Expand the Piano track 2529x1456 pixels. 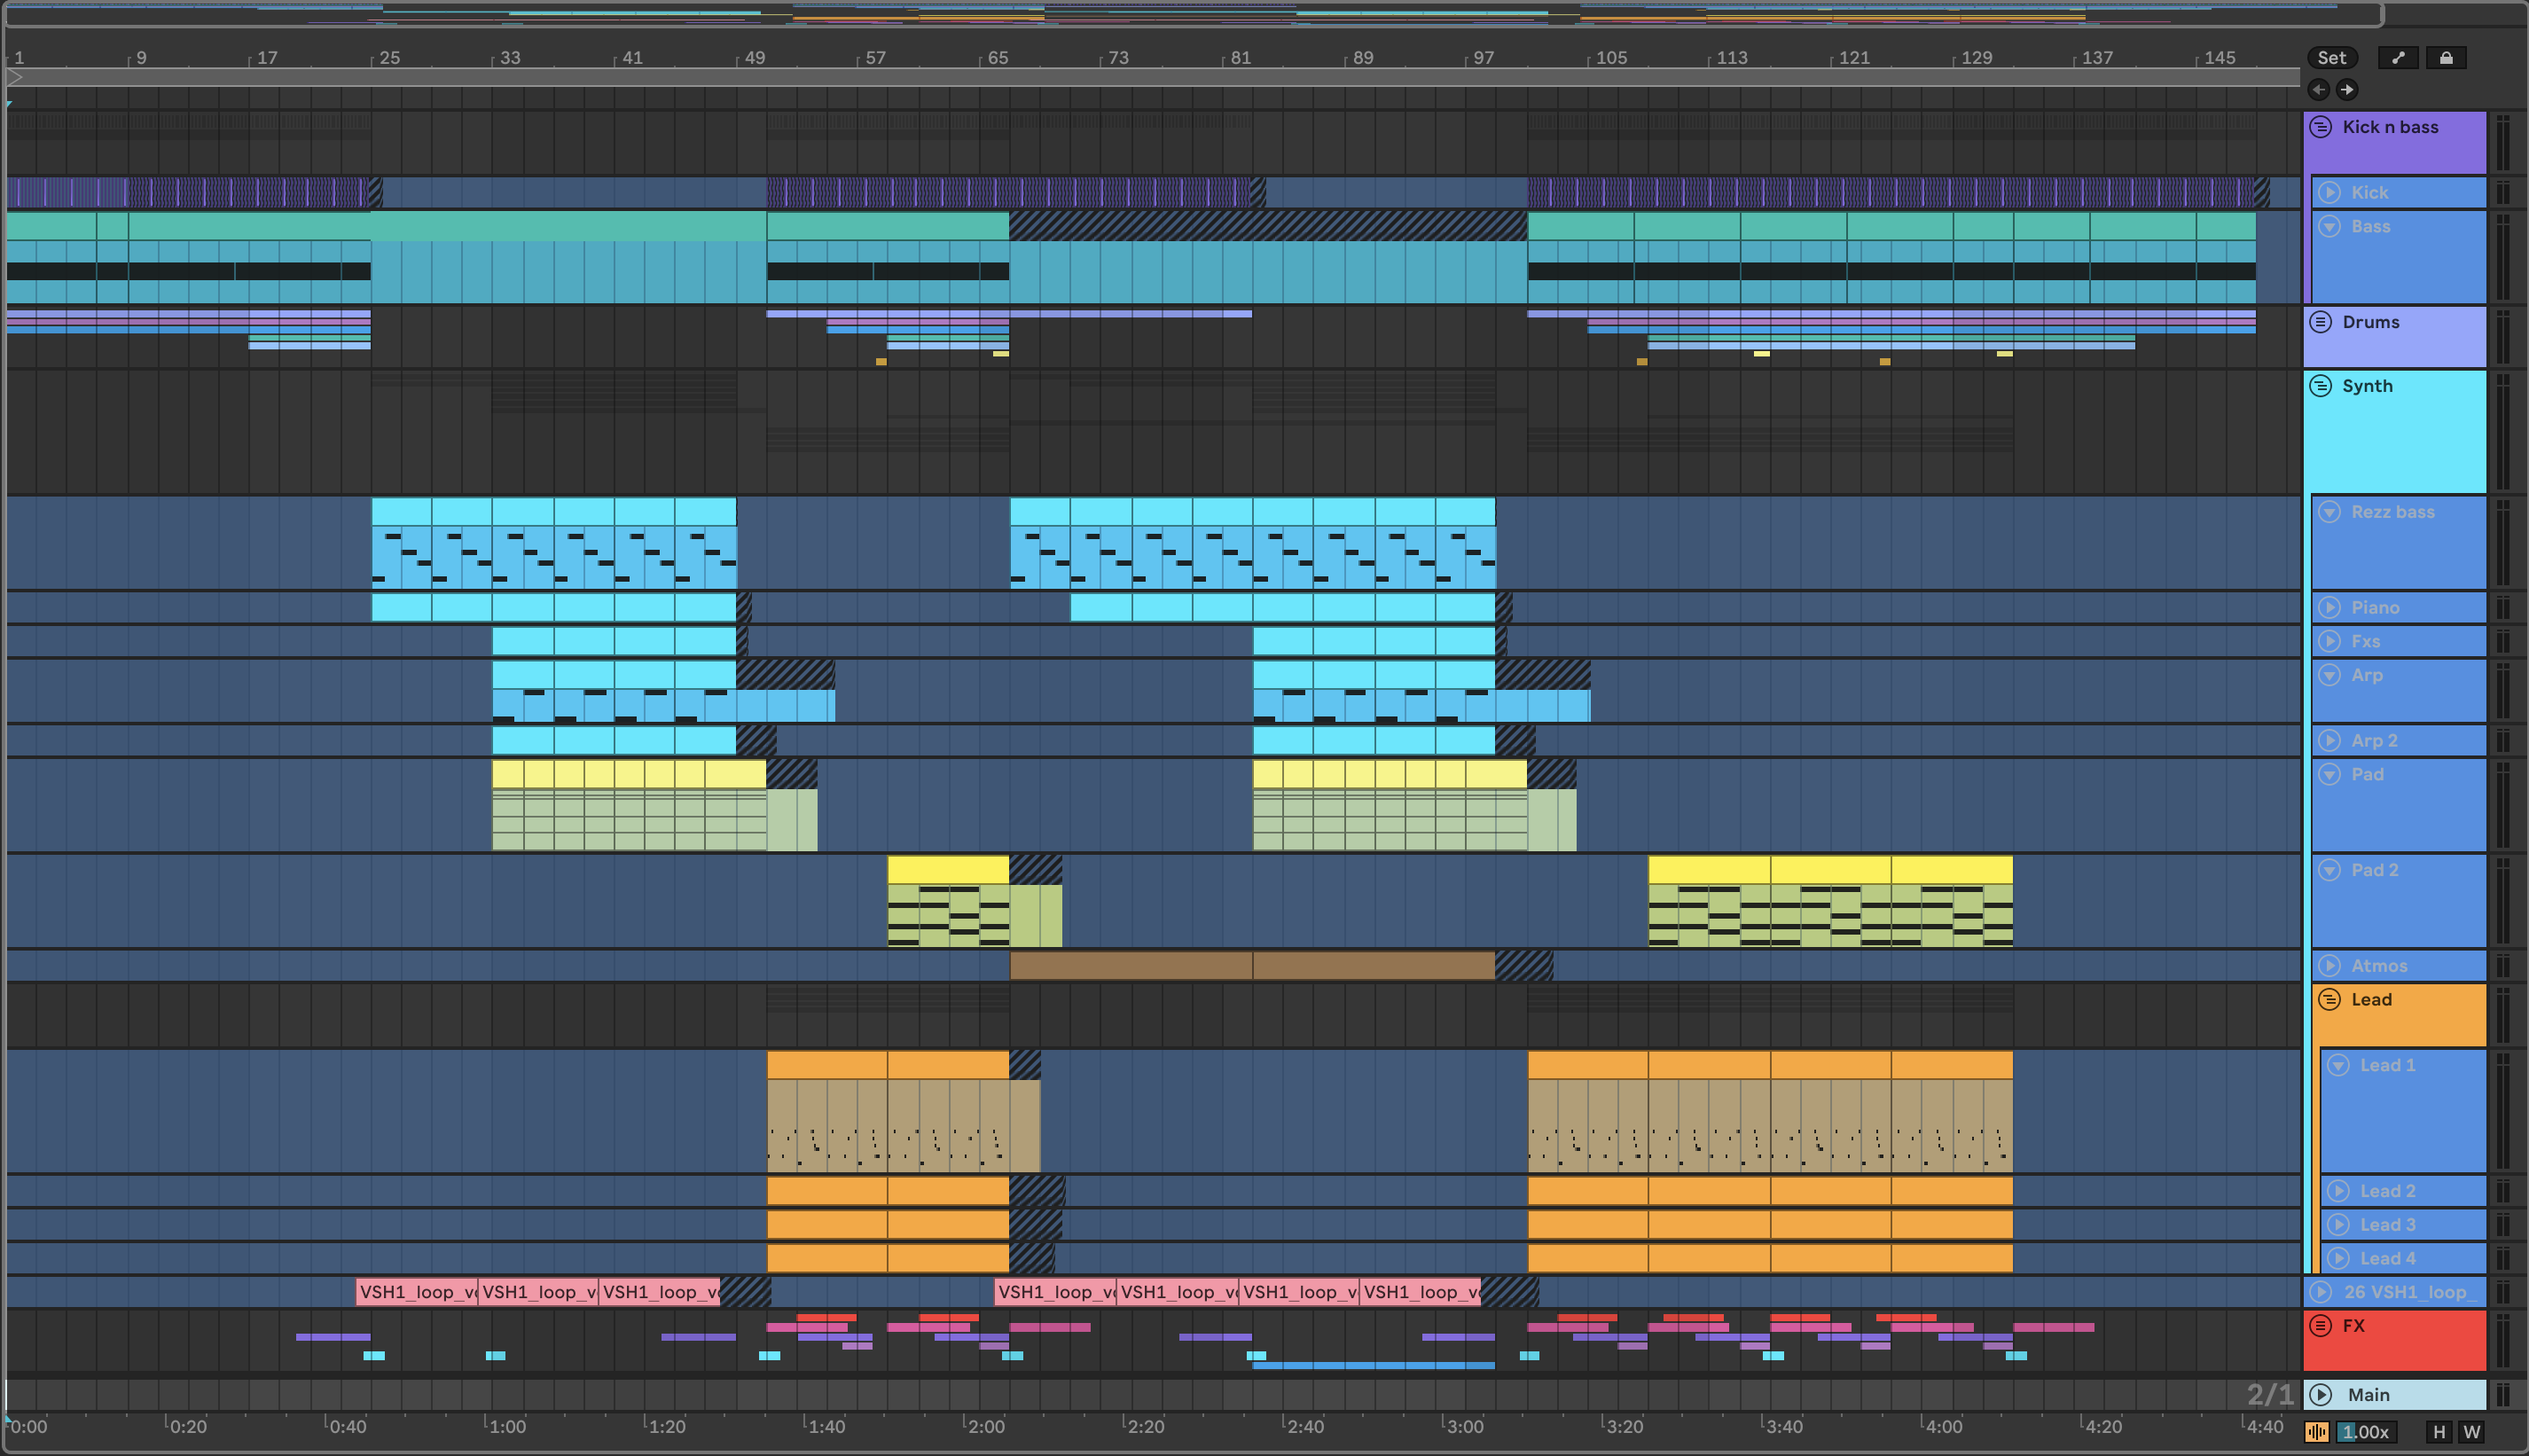click(x=2329, y=608)
